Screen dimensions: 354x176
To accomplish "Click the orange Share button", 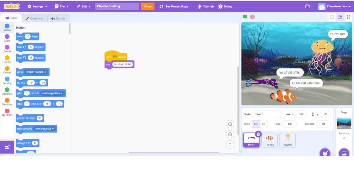I will click(x=148, y=6).
